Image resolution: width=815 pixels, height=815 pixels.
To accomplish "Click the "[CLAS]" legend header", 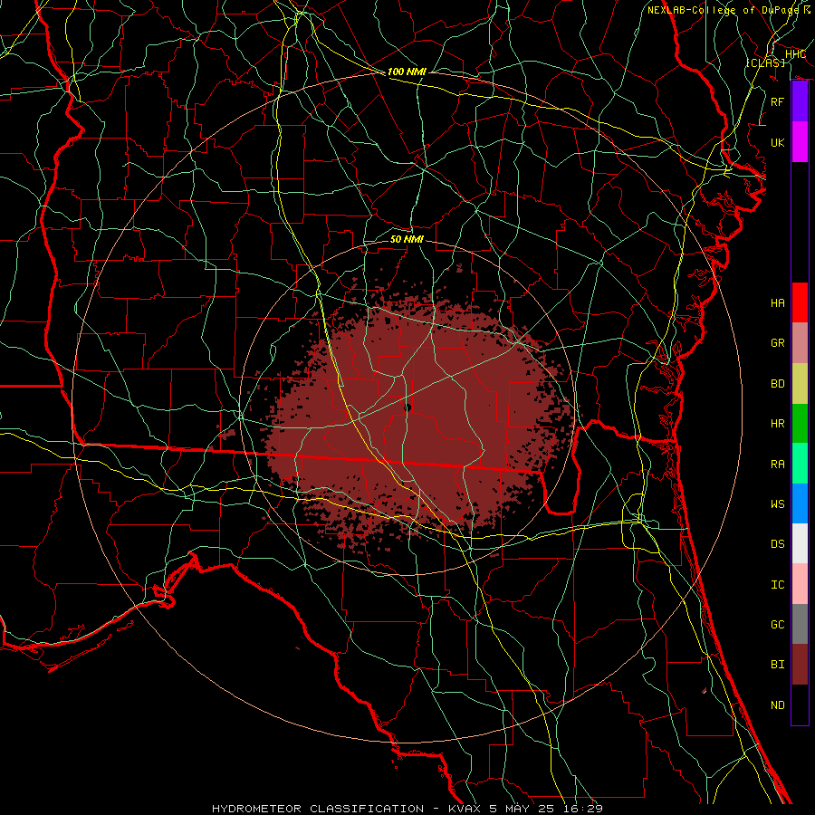I will tap(765, 62).
